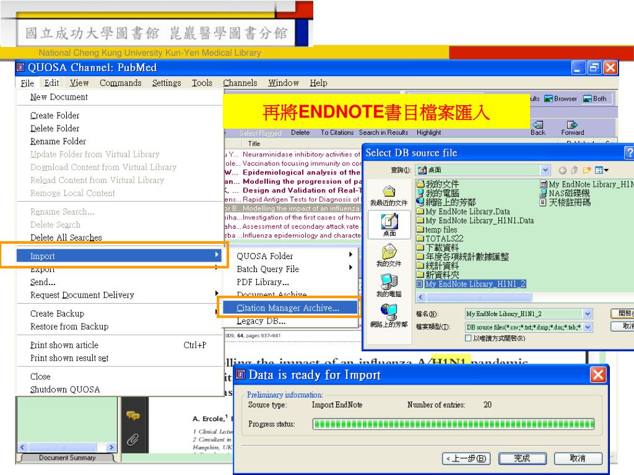Select Create Backup menu entry
The width and height of the screenshot is (634, 475).
click(57, 314)
